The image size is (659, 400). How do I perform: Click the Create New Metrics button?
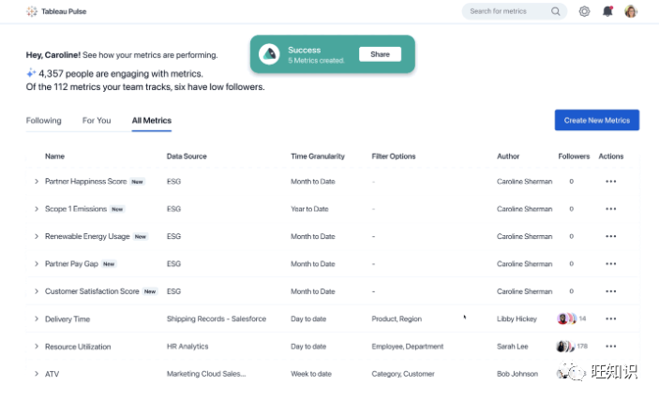(x=597, y=120)
